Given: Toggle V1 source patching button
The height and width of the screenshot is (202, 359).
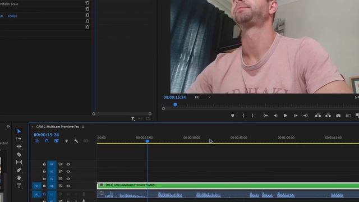Looking at the screenshot, I should (37, 186).
